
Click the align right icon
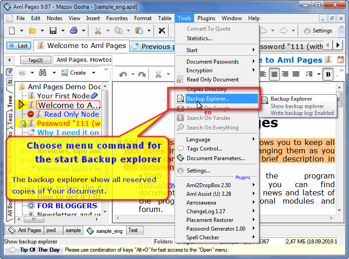pos(285,74)
